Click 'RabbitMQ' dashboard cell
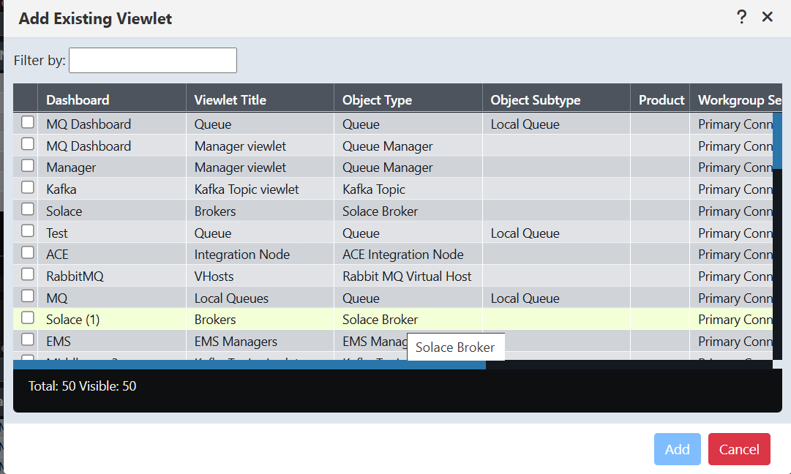Screen dimensions: 791x474 [x=112, y=276]
